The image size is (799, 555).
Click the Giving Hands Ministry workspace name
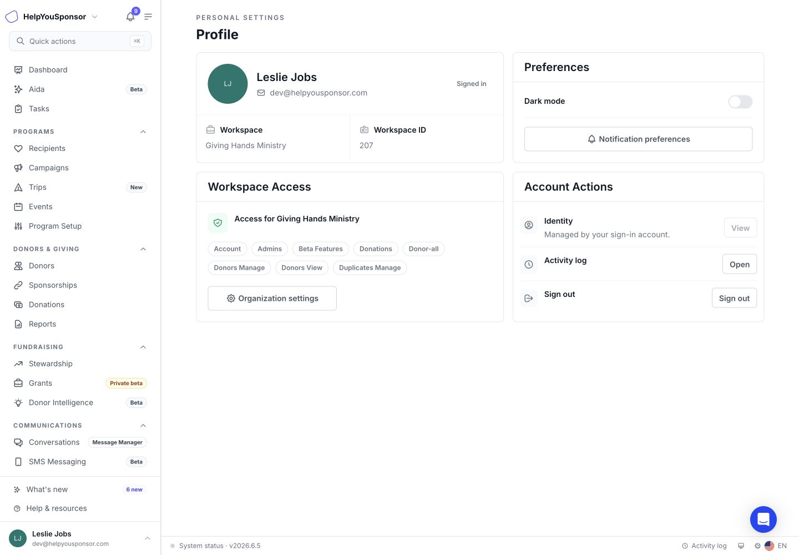click(x=246, y=145)
